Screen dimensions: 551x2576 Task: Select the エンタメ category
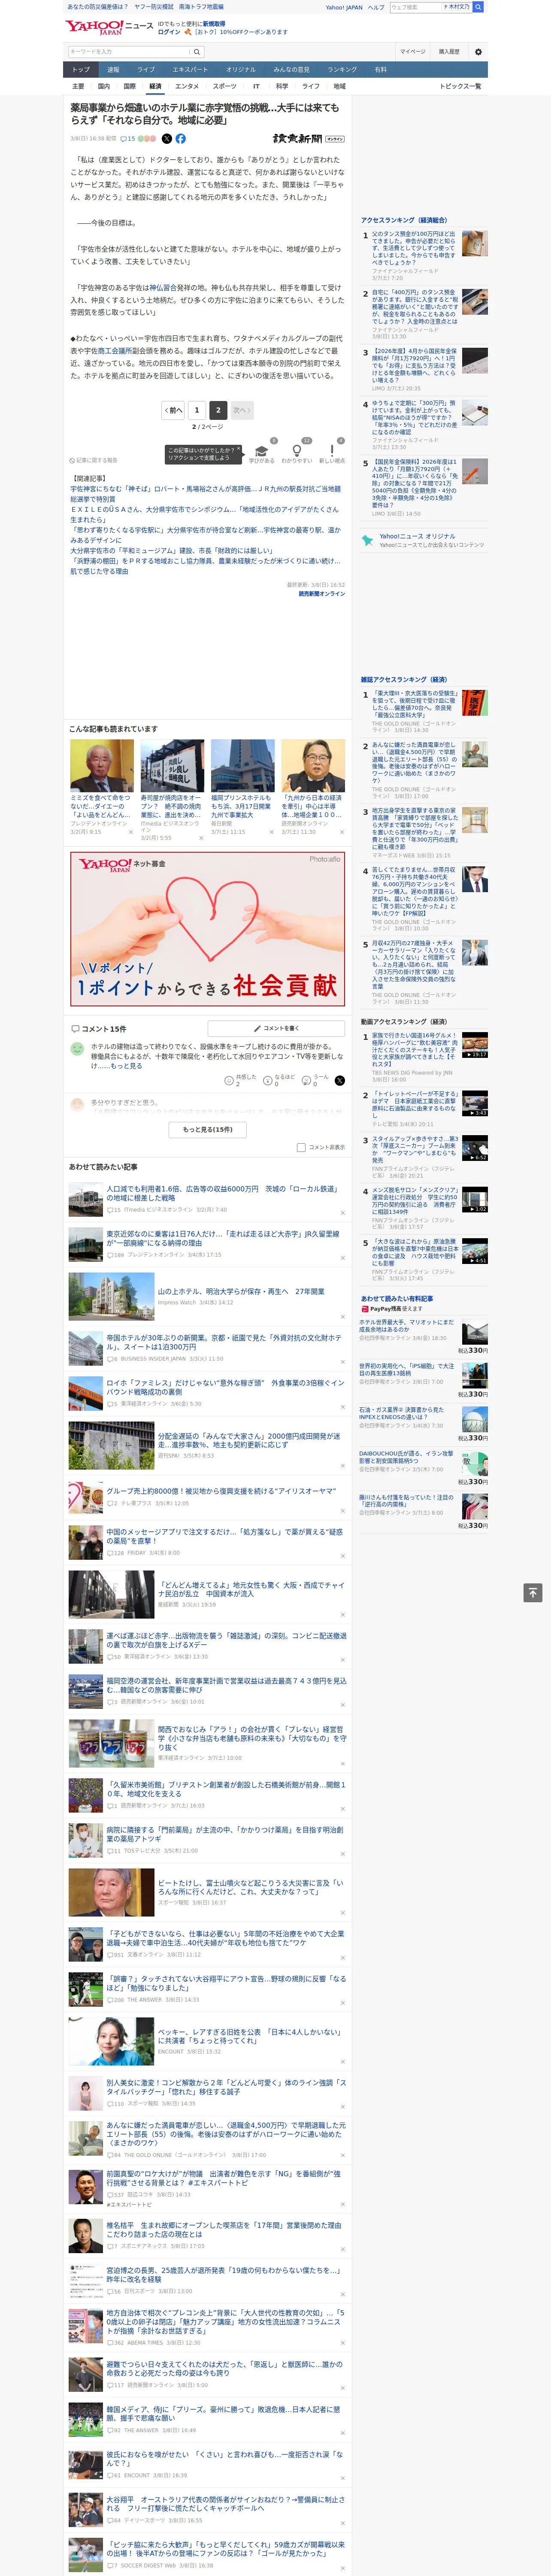pyautogui.click(x=187, y=86)
